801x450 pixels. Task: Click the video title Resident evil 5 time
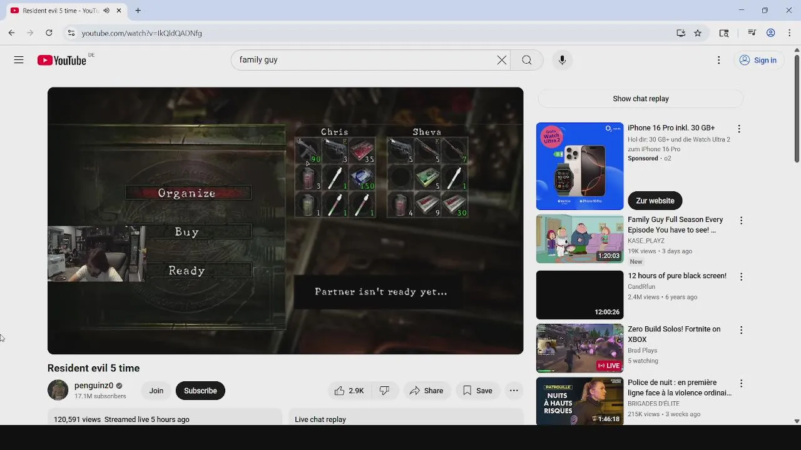pyautogui.click(x=93, y=368)
